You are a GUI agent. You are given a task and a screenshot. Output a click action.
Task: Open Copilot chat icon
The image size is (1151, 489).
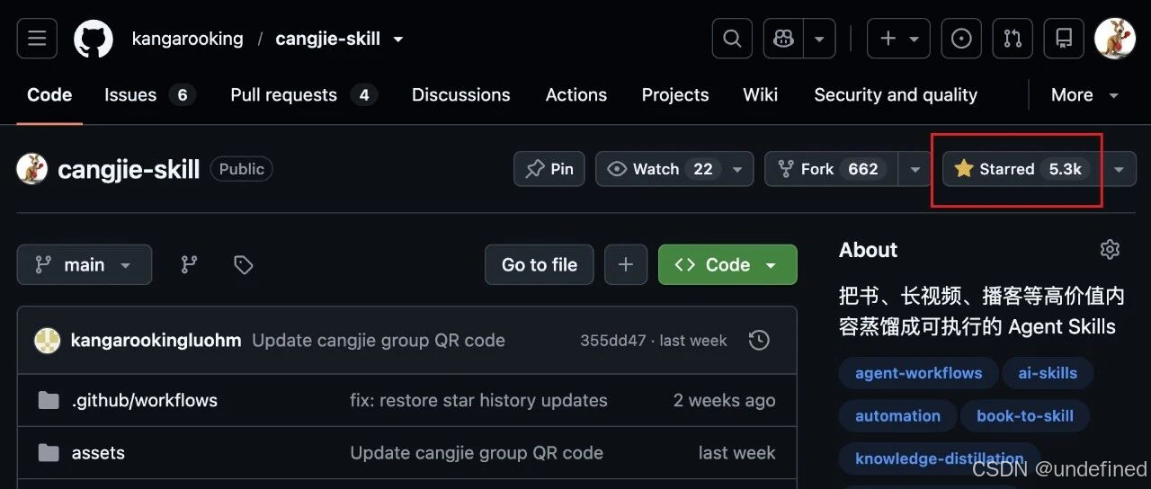(x=783, y=39)
